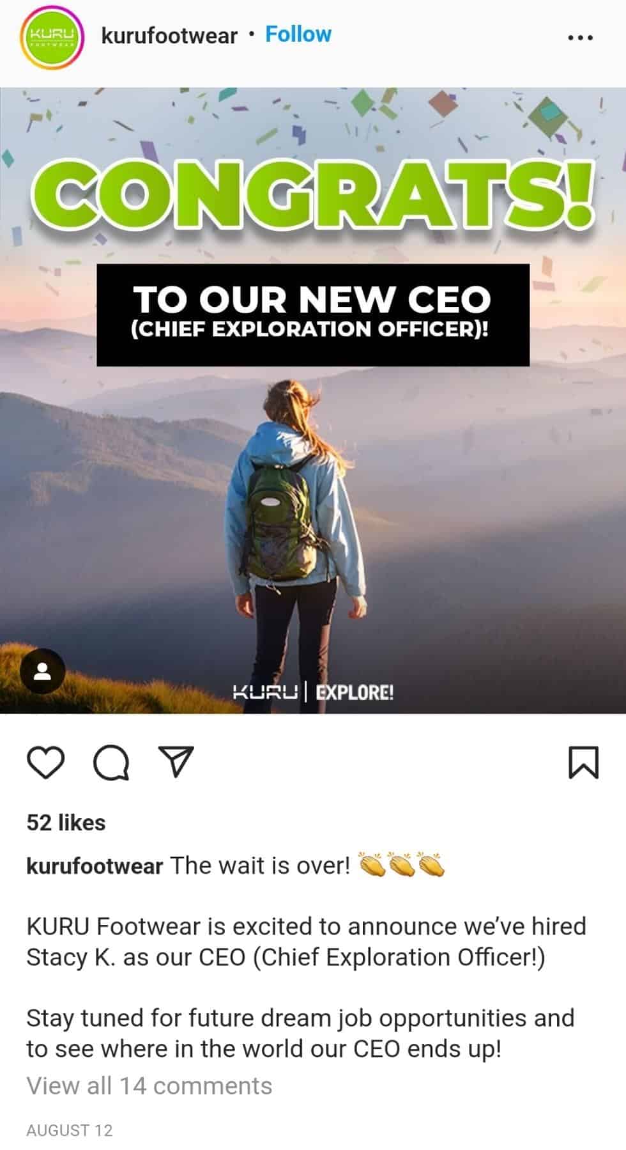Tap the 'Stay tuned' caption paragraph

point(300,1033)
